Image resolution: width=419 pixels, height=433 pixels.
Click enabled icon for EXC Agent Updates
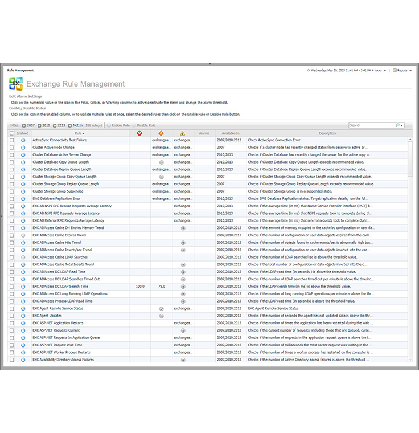point(23,316)
